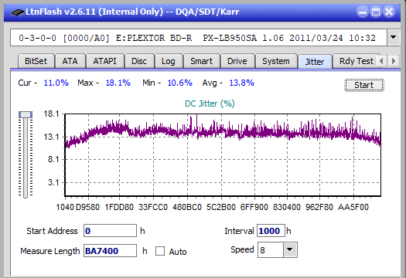Click the y-axis label 13.1
The height and width of the screenshot is (278, 406).
(x=52, y=137)
